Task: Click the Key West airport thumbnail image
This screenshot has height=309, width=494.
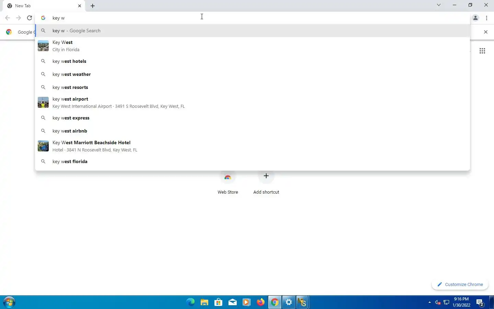Action: pos(43,102)
